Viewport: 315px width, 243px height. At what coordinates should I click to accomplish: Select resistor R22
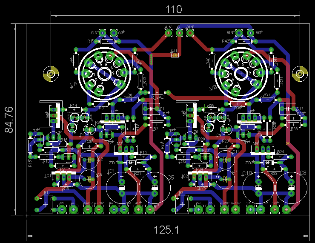pos(274,169)
